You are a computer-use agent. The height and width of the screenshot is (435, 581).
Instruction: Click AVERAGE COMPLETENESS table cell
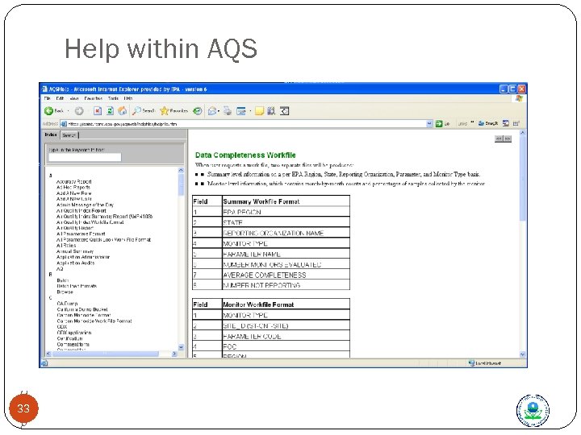point(286,275)
